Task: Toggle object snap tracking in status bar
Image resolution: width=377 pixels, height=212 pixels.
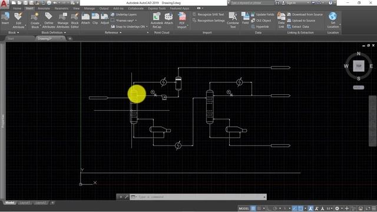Action: coord(295,208)
